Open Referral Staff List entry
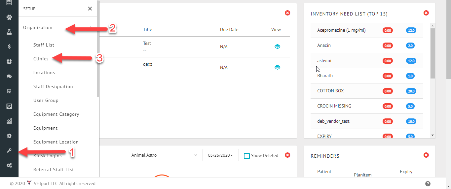 pyautogui.click(x=54, y=170)
